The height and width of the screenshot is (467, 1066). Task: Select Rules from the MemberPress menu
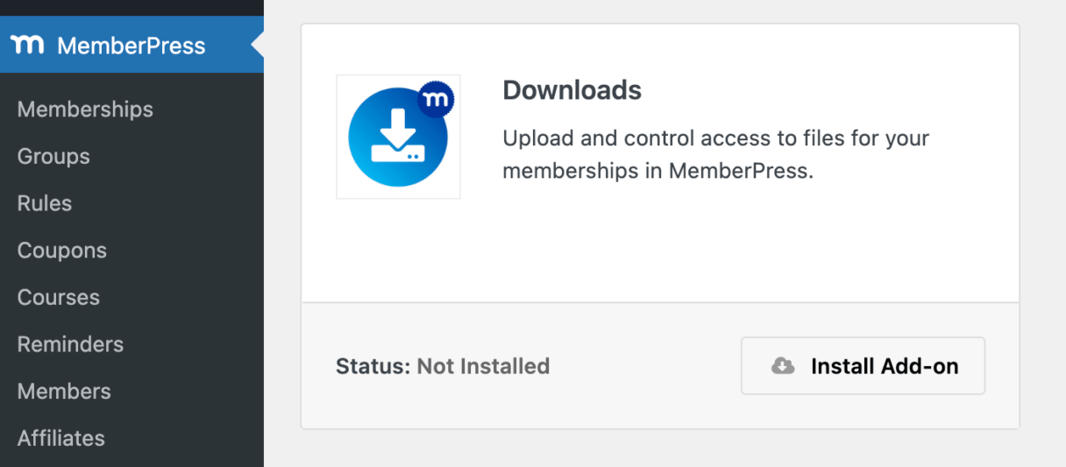click(x=45, y=203)
